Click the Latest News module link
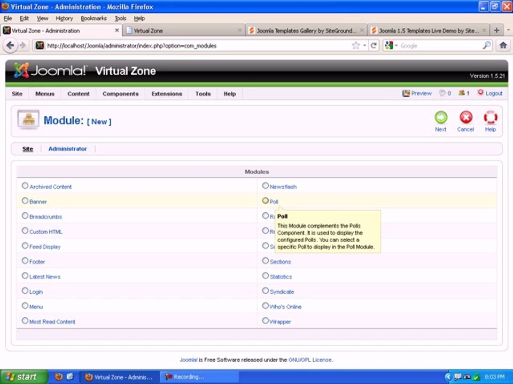The height and width of the screenshot is (384, 513). tap(45, 277)
